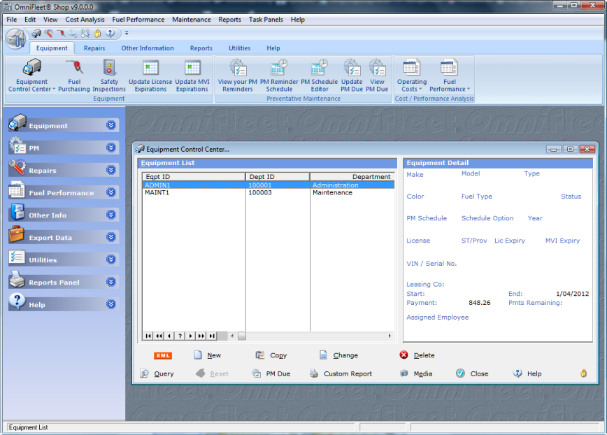Open the Equipment Control Center ribbon button
The height and width of the screenshot is (435, 607).
[x=31, y=76]
